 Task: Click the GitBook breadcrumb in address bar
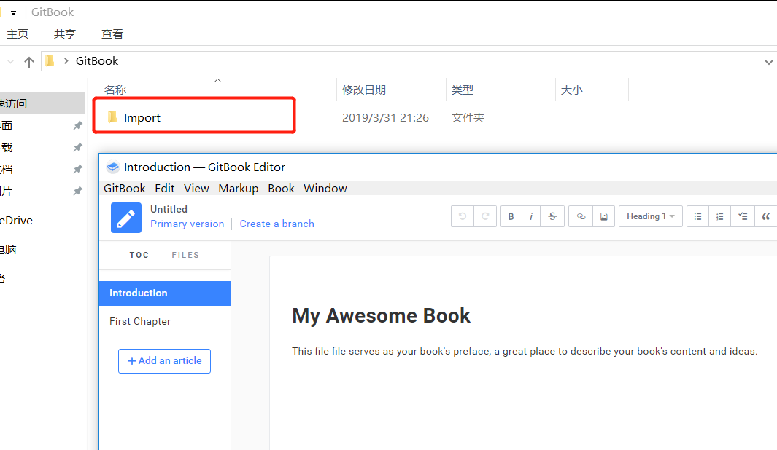[x=97, y=61]
